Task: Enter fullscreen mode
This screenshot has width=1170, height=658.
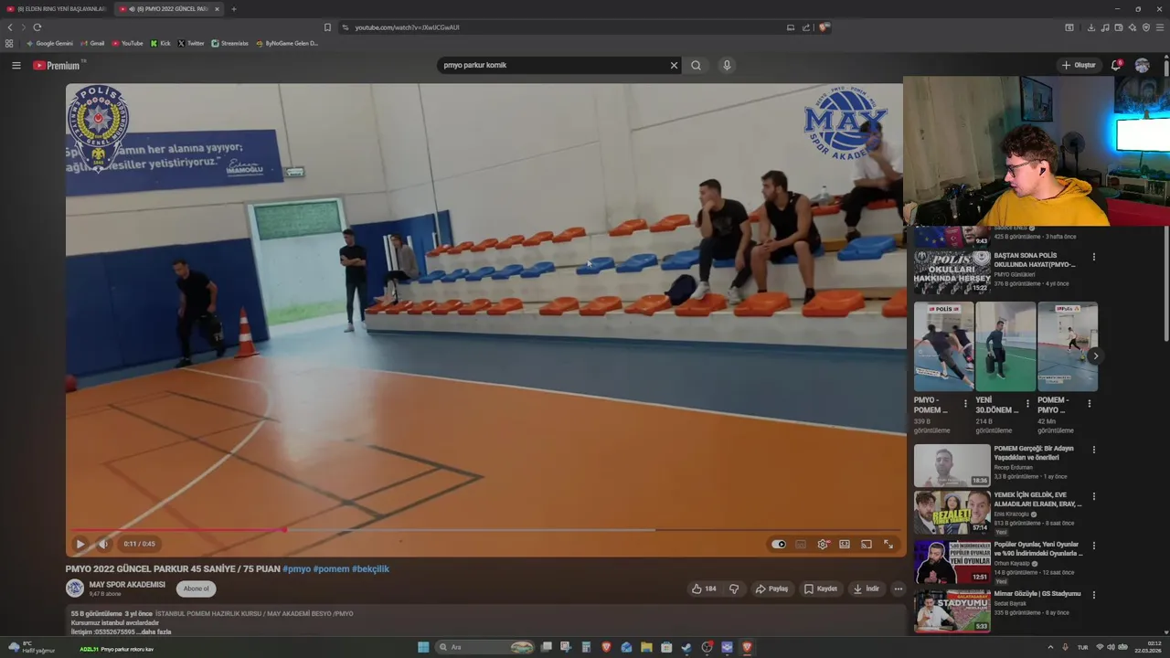Action: click(888, 544)
